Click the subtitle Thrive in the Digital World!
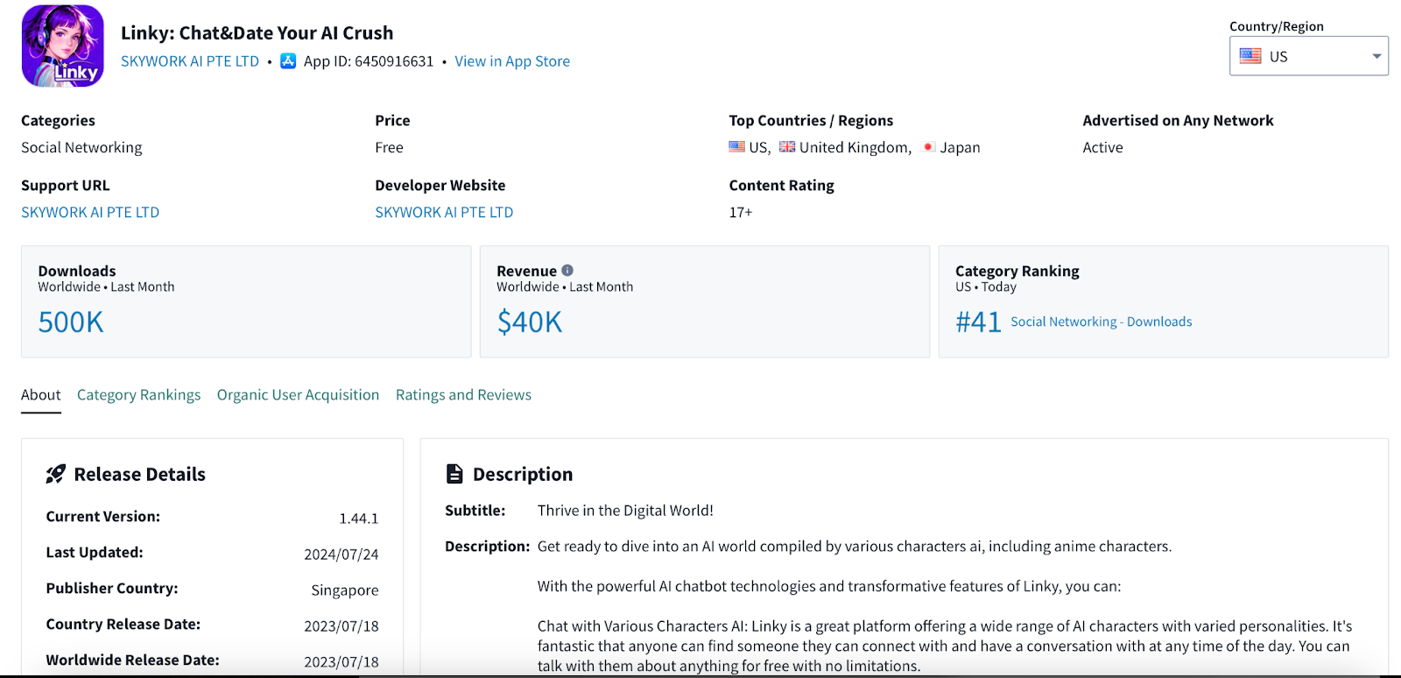The image size is (1401, 678). (625, 511)
